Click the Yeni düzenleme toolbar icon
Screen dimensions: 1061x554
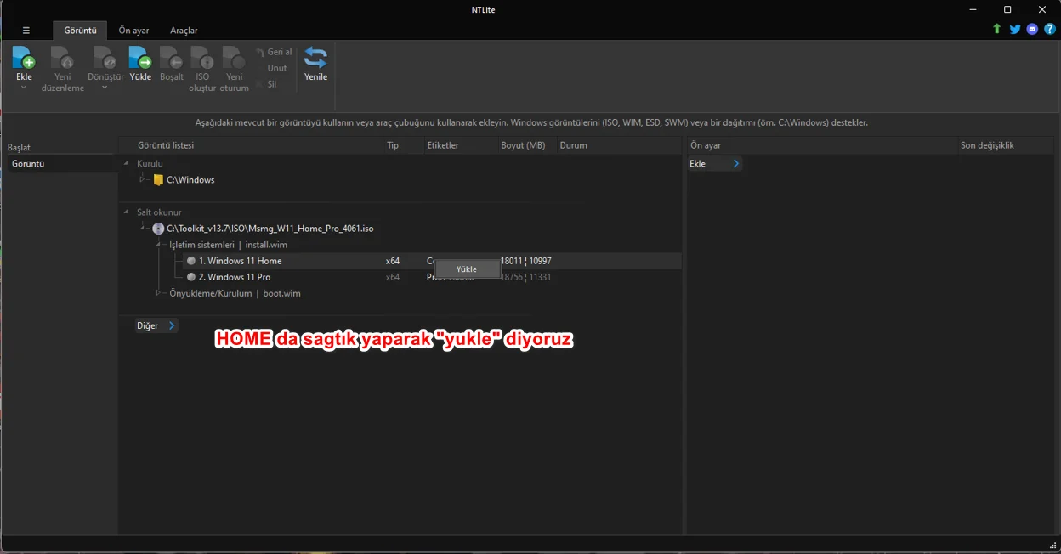coord(63,58)
